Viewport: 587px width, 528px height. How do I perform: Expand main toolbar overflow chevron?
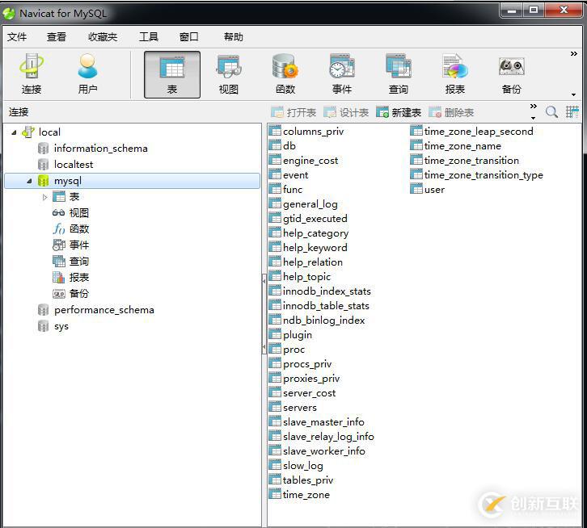pyautogui.click(x=573, y=54)
